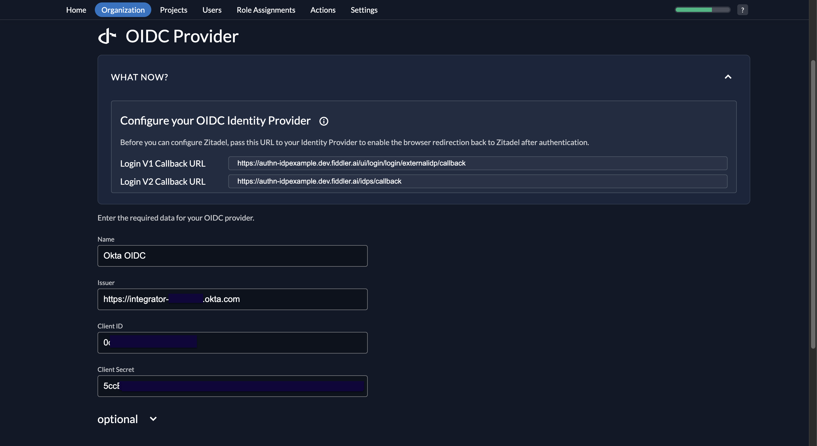Image resolution: width=817 pixels, height=446 pixels.
Task: Click the 'Login V1 Callback URL' label
Action: 163,164
